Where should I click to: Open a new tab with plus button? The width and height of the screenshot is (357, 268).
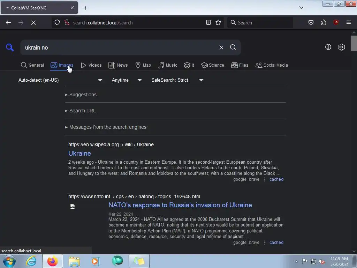(85, 8)
